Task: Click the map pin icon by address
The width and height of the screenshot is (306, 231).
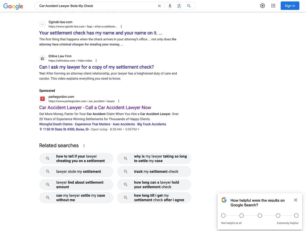Action: (41, 129)
